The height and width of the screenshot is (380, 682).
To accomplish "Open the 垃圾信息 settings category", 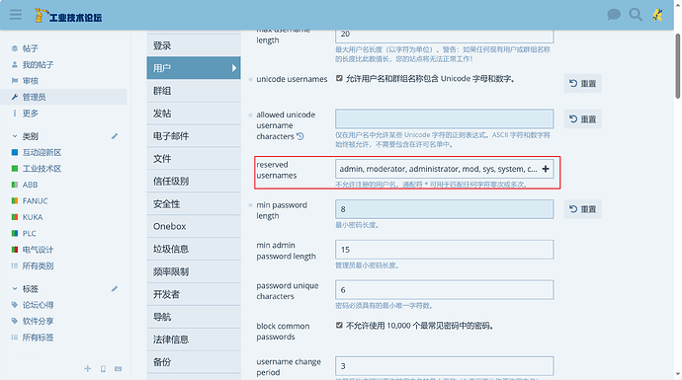I will pos(194,249).
